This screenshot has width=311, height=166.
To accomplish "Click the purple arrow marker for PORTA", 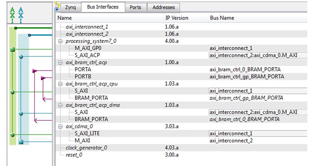I will [x=35, y=70].
